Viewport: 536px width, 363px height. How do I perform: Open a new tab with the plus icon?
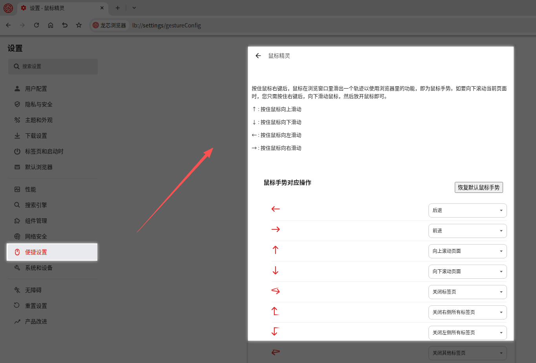click(117, 8)
